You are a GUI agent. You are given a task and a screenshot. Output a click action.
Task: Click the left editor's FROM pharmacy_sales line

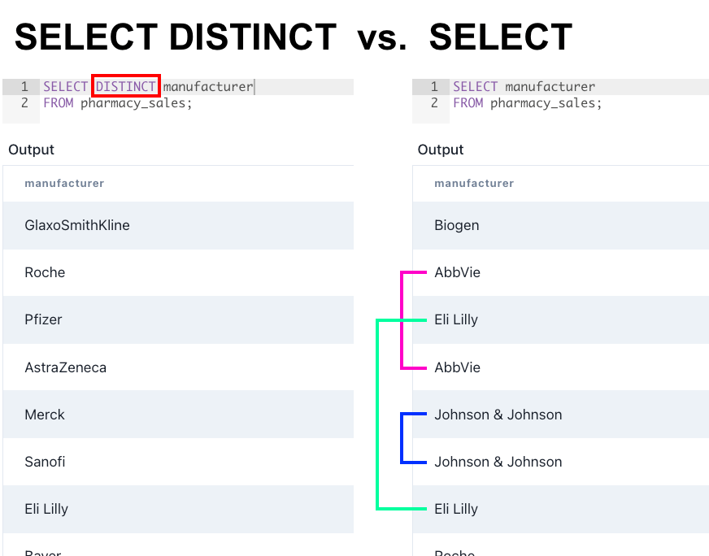point(118,103)
